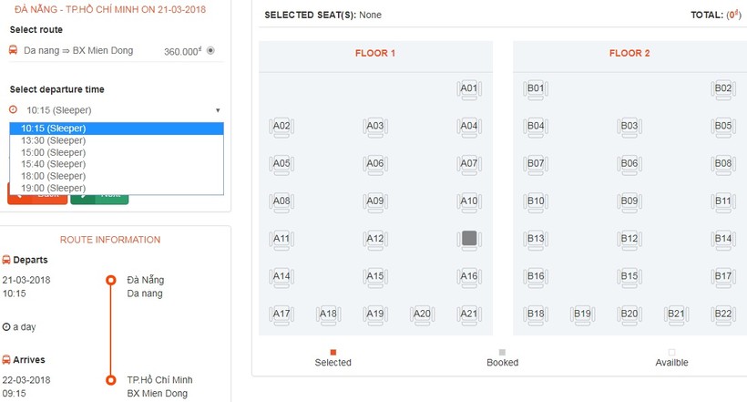Choose seat A12 on Floor 1

375,239
